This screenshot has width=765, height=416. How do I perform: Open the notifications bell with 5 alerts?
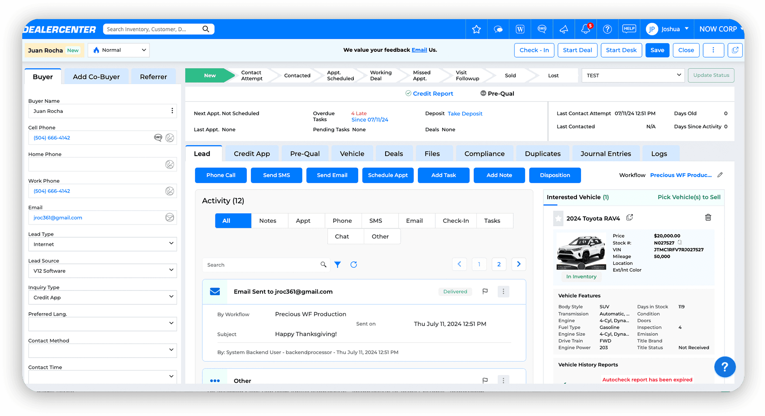585,29
